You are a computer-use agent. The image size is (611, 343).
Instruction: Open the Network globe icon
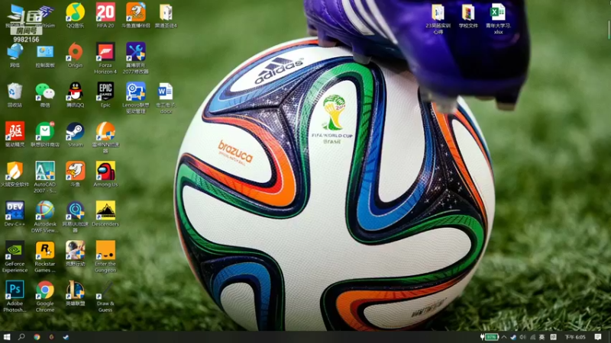point(15,55)
